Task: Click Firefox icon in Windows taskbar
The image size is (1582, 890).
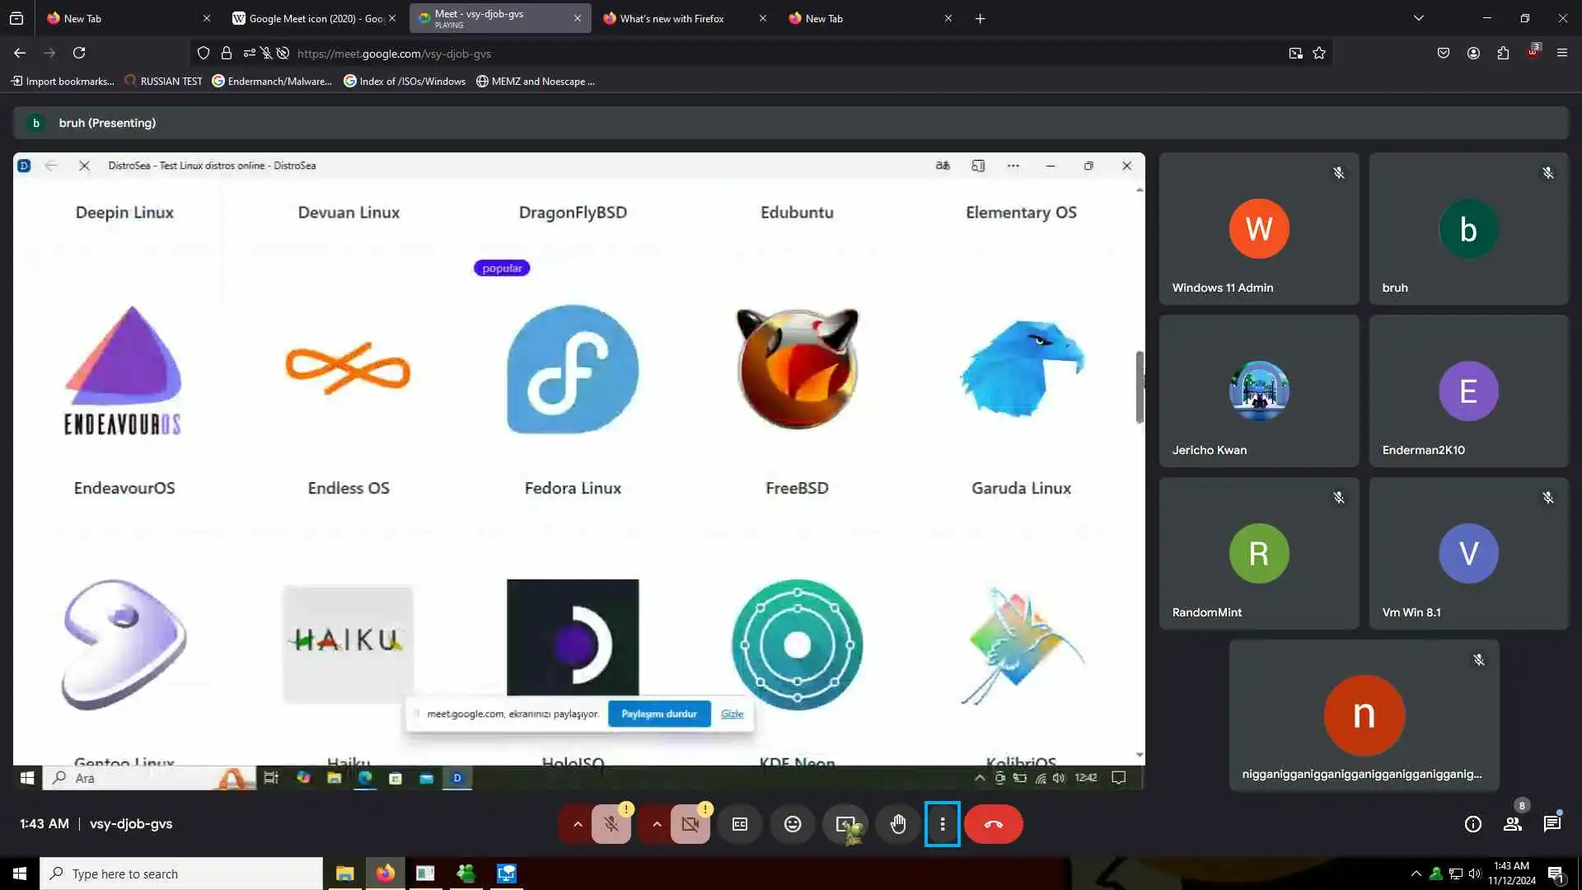Action: tap(385, 874)
